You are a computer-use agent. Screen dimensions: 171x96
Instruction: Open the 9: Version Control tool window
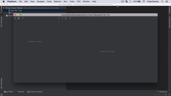[35, 92]
